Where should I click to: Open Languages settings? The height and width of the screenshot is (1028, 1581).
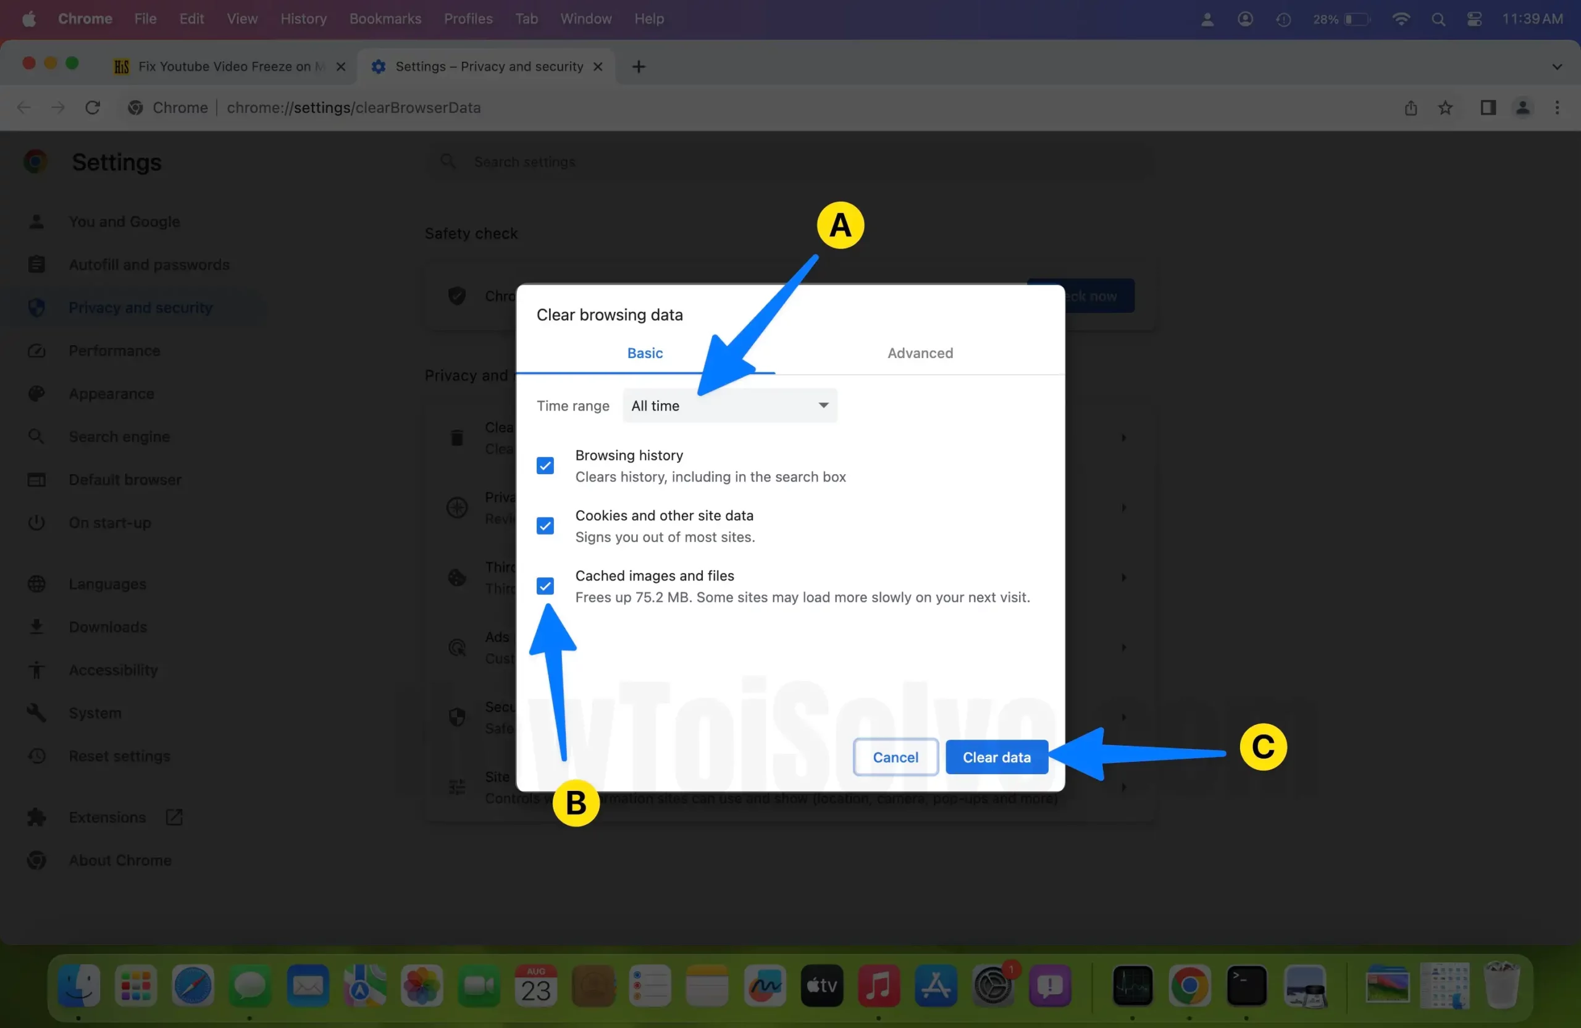tap(107, 583)
